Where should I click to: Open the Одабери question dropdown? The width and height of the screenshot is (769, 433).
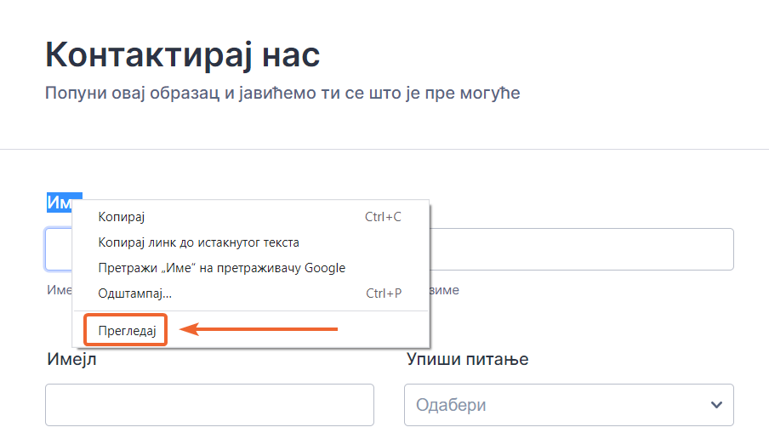tap(568, 405)
